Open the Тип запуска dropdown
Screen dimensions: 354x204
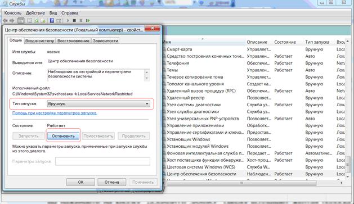click(98, 104)
